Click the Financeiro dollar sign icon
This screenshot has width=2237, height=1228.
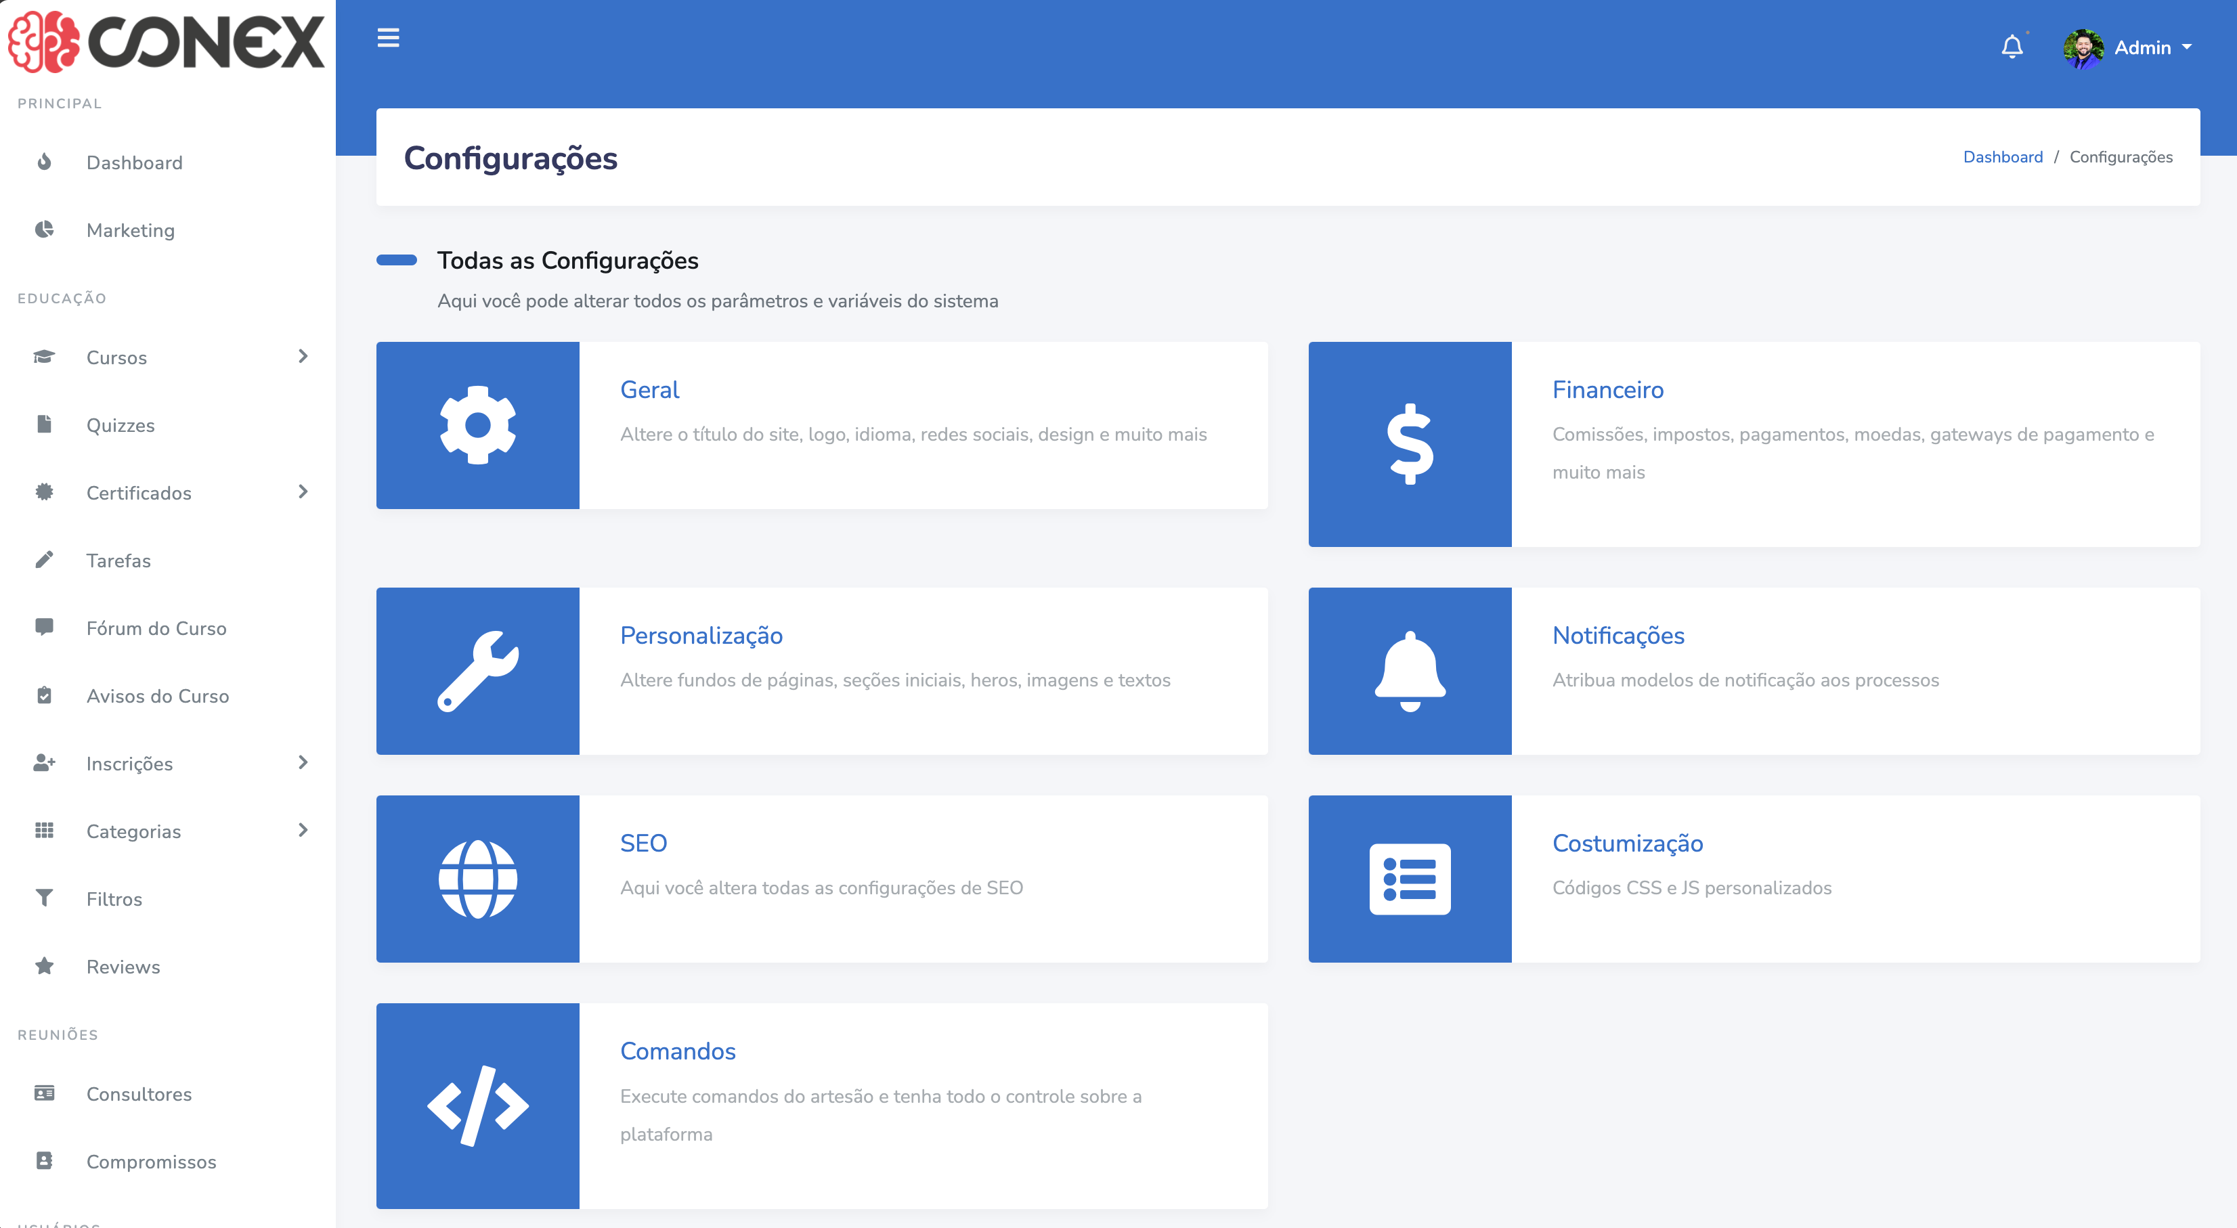pos(1410,444)
